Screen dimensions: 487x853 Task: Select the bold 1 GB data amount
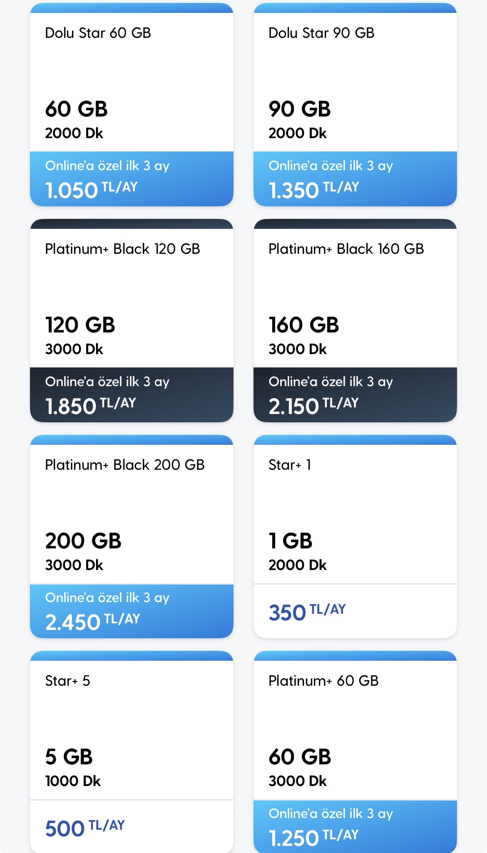(291, 541)
